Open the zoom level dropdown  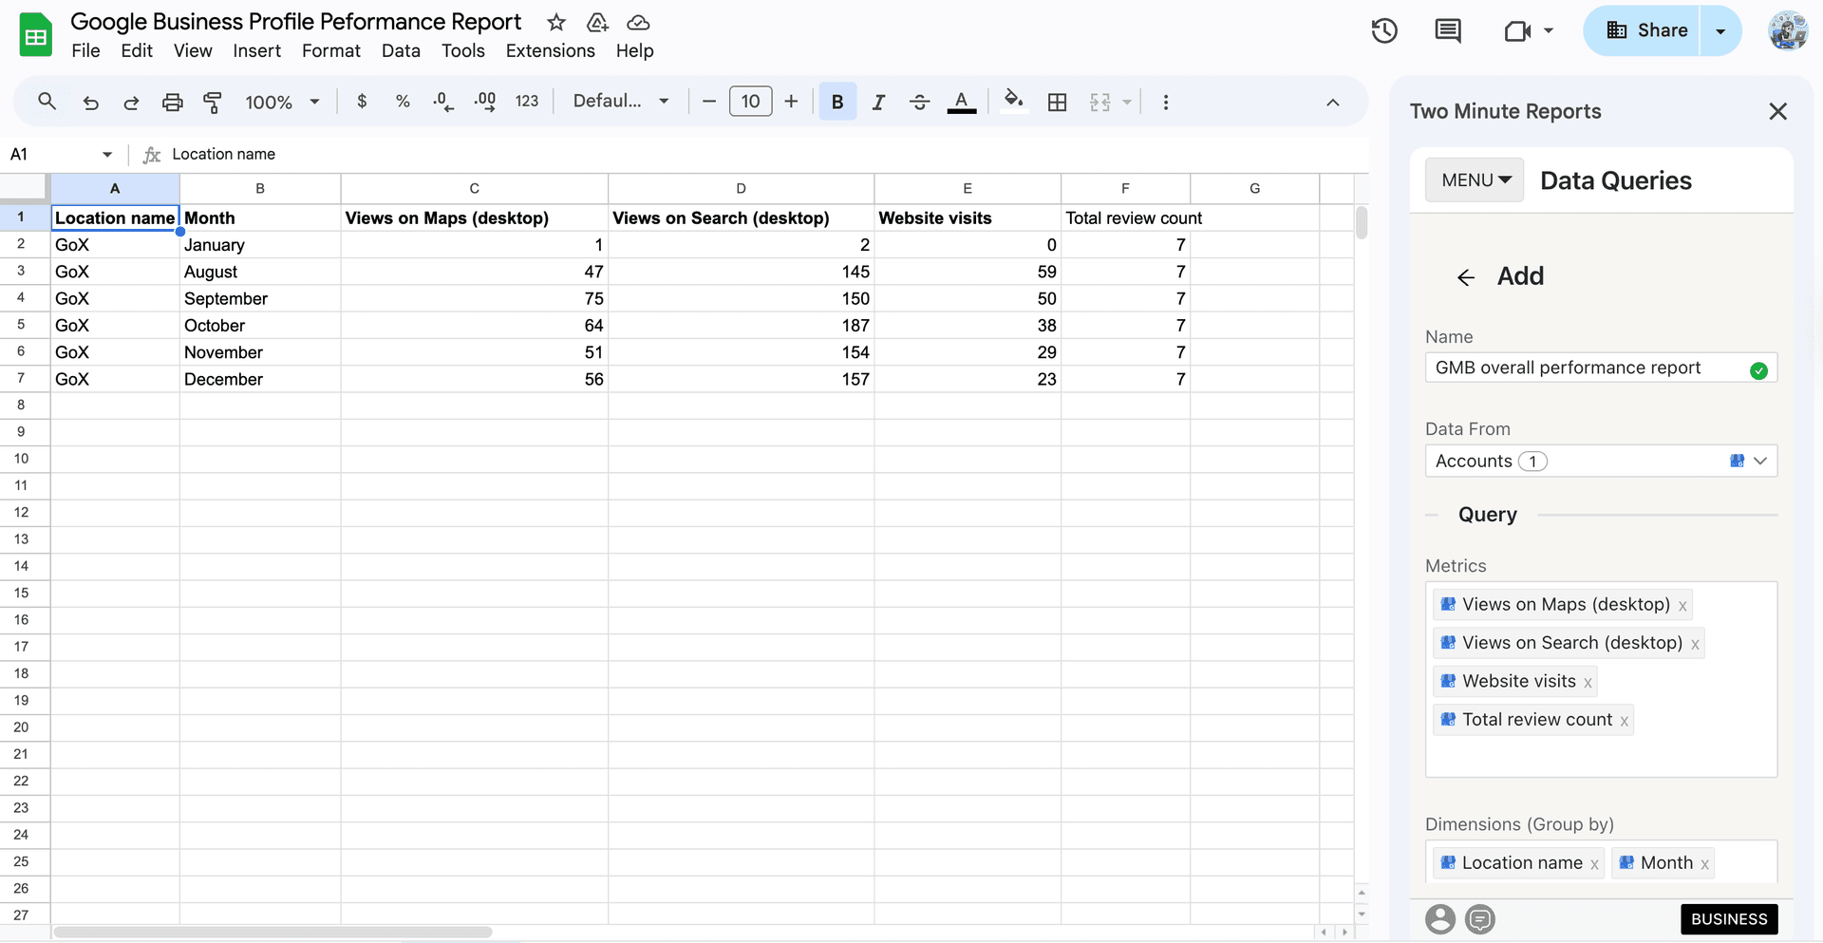(x=281, y=102)
